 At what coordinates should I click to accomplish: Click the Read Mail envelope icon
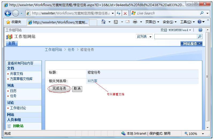tap(128, 22)
